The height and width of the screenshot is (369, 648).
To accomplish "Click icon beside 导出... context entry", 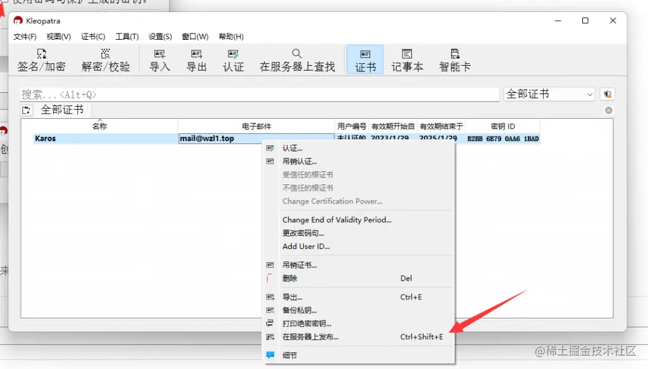I will 270,297.
